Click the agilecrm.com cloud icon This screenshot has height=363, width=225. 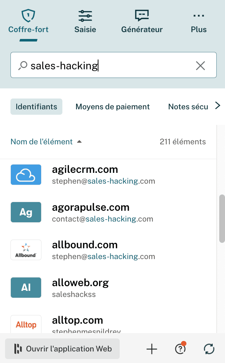point(26,175)
